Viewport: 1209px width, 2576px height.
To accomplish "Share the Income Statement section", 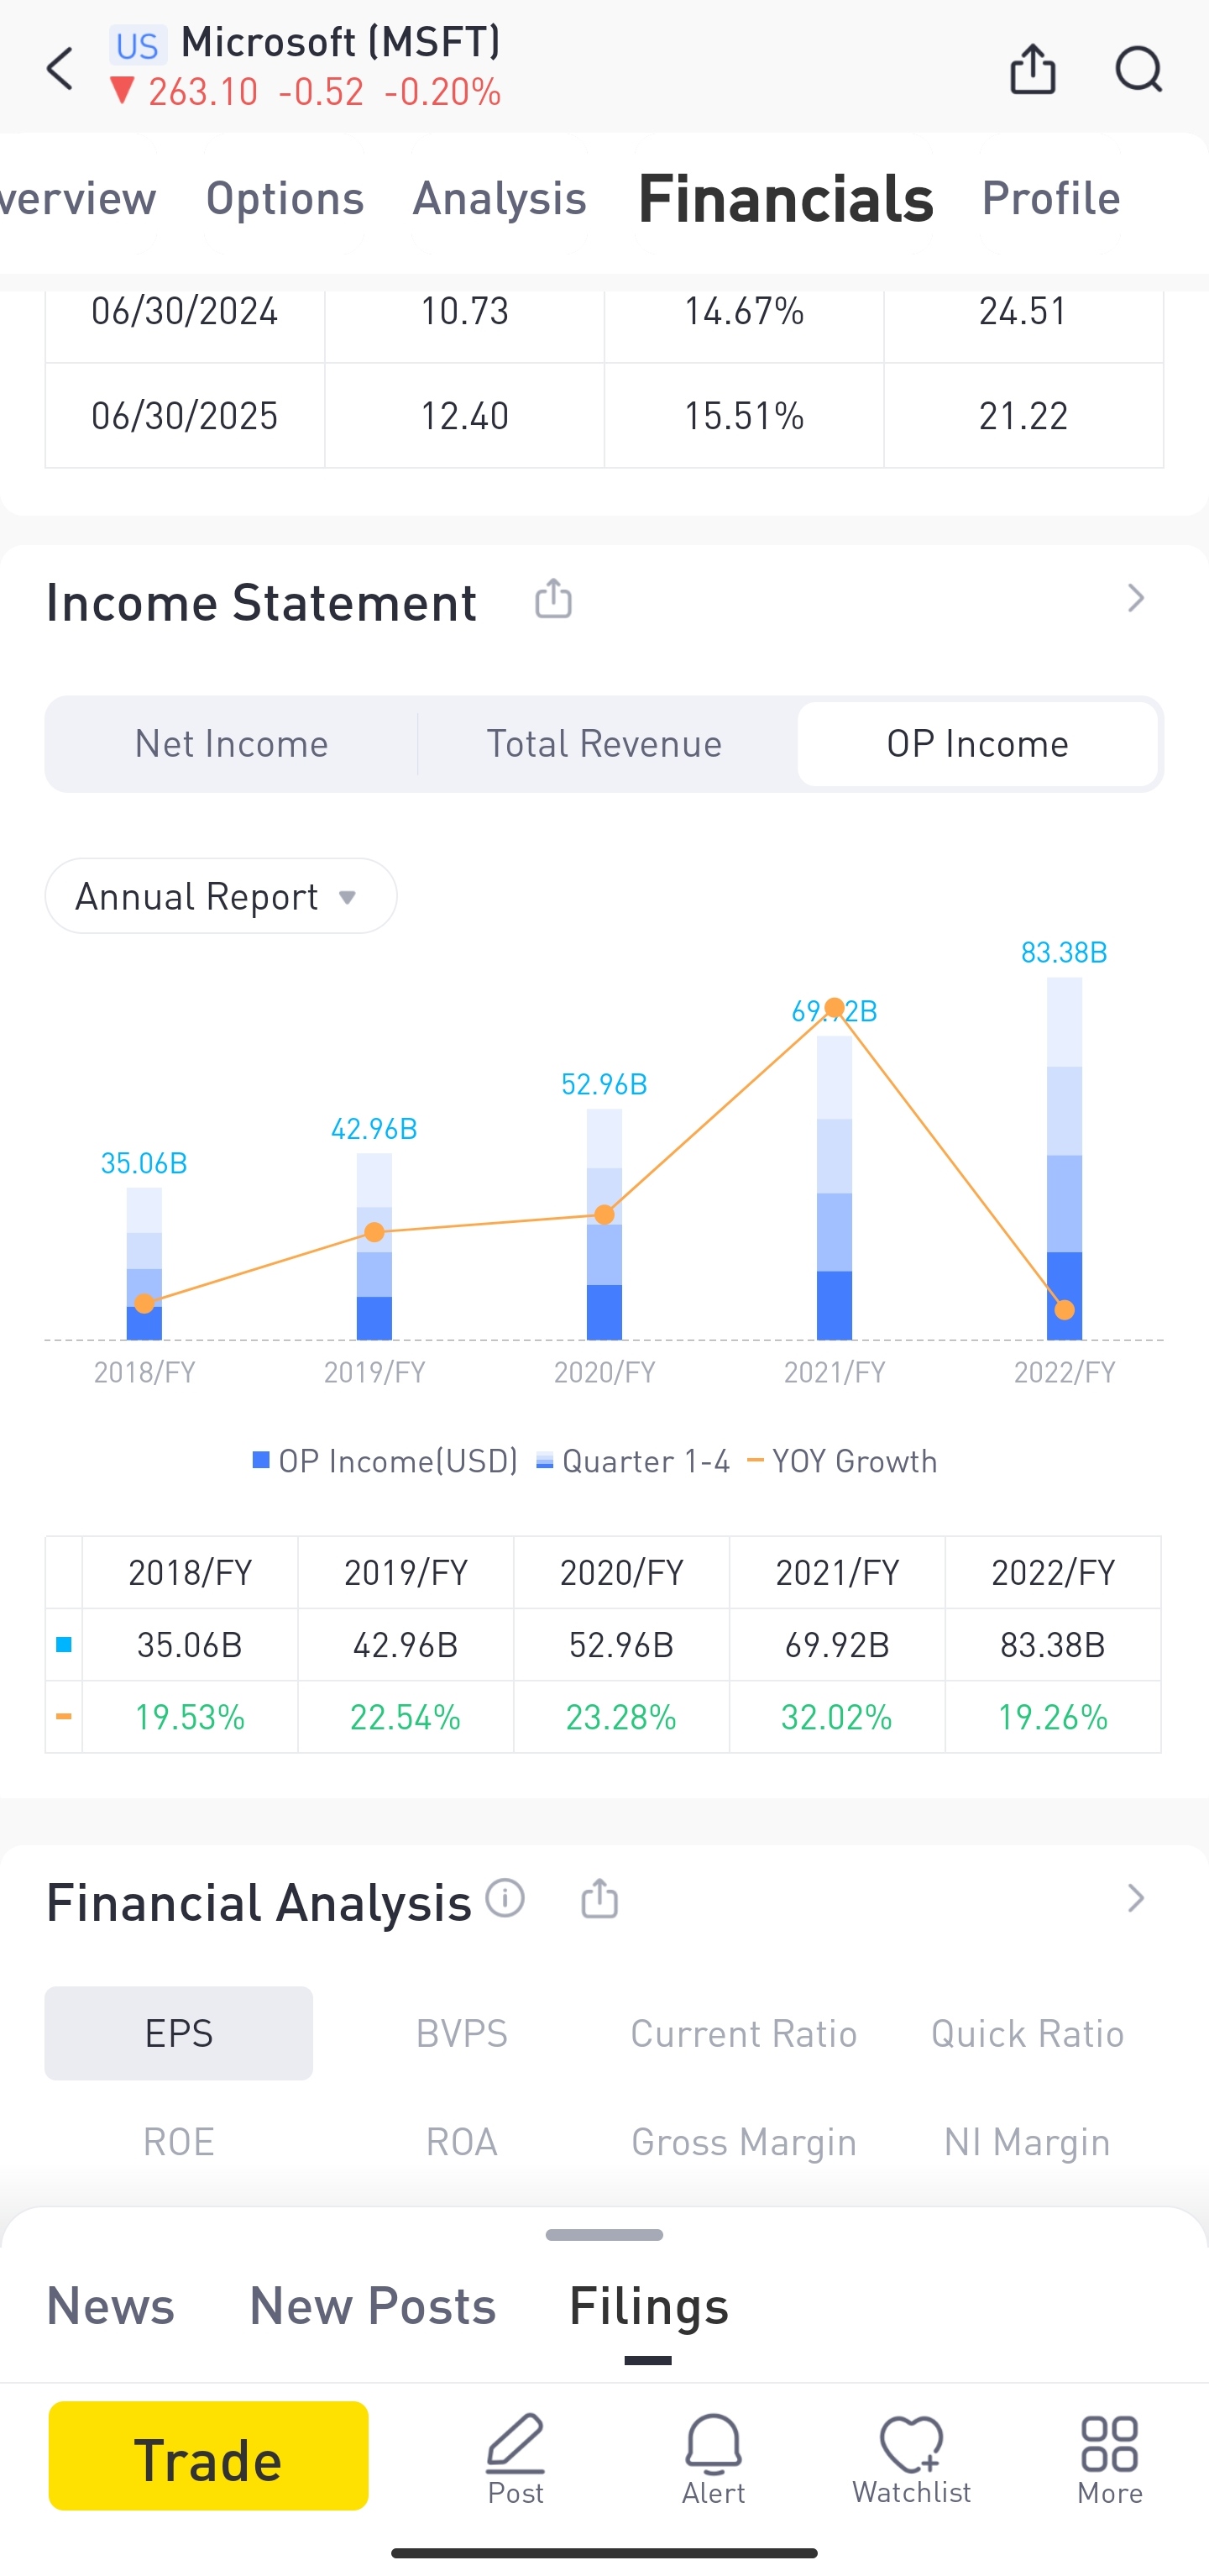I will coord(553,599).
